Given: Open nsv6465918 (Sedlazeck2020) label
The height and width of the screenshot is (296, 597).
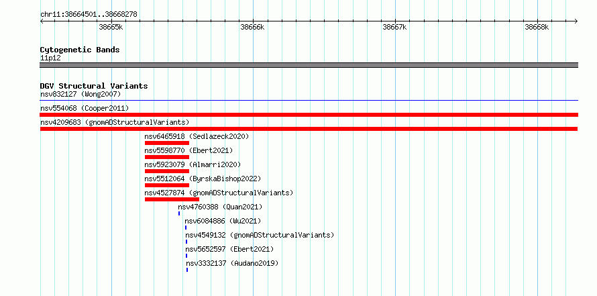Looking at the screenshot, I should (197, 136).
